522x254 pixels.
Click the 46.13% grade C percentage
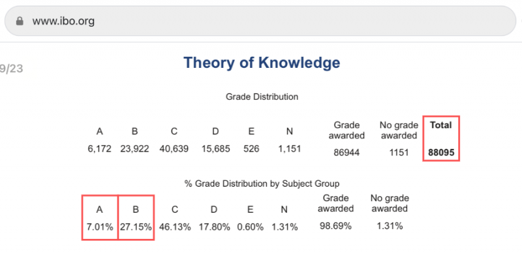point(175,227)
